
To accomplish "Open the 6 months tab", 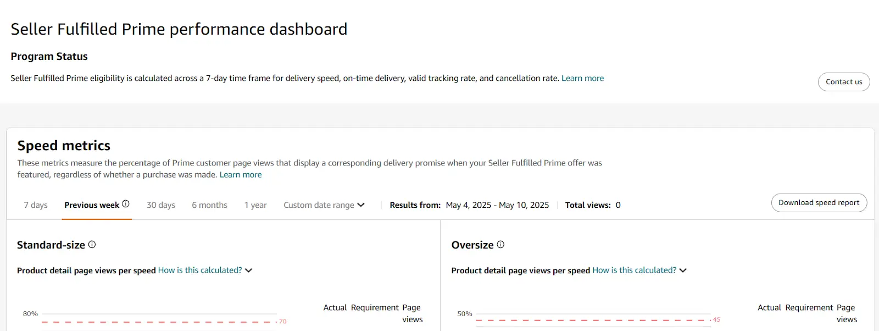I will [x=209, y=205].
